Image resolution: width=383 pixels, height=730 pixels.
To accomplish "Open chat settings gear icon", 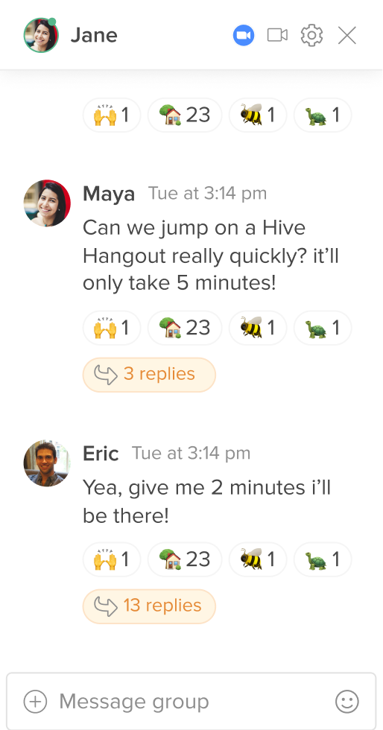I will tap(311, 36).
